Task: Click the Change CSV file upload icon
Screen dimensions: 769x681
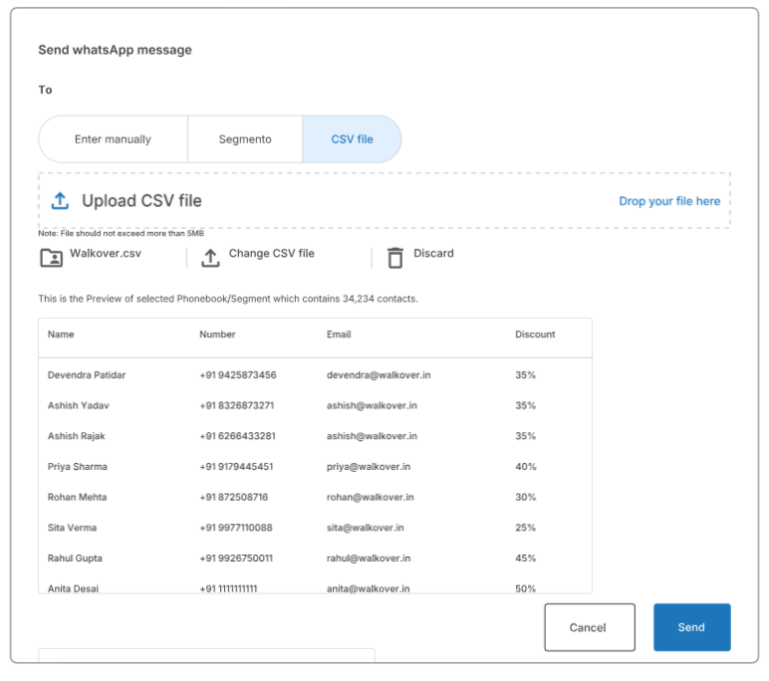Action: click(x=210, y=257)
